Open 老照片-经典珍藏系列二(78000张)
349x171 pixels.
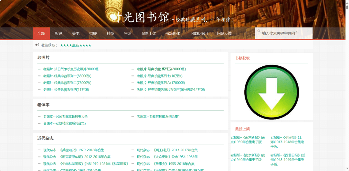tap(67, 83)
